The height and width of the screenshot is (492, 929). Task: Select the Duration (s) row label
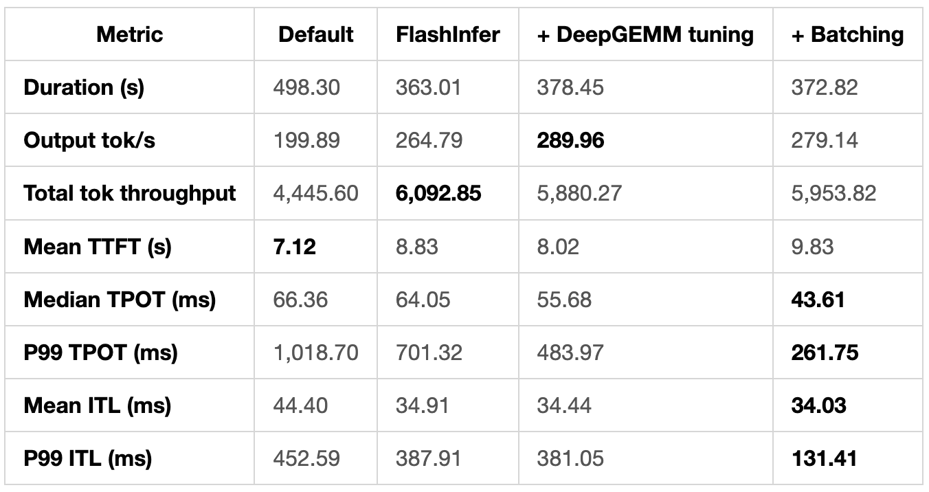pyautogui.click(x=84, y=87)
